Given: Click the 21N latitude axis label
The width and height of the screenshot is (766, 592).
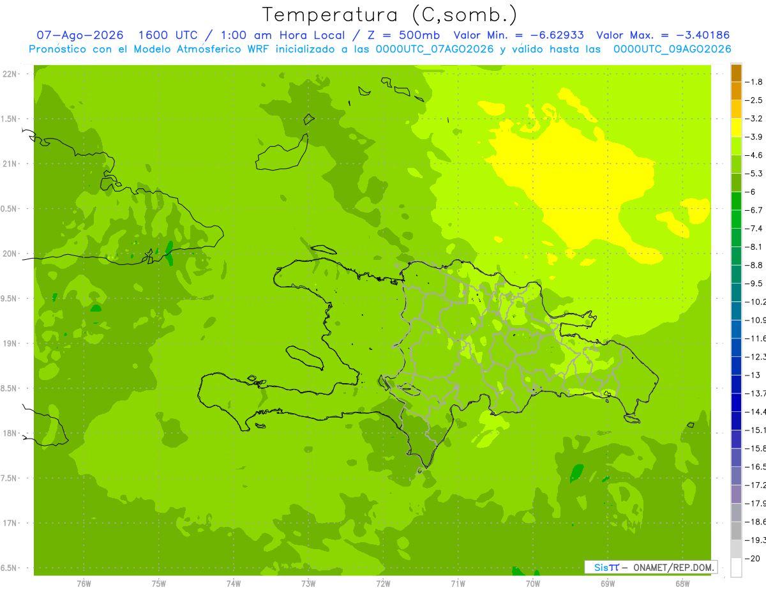Looking at the screenshot, I should point(10,164).
